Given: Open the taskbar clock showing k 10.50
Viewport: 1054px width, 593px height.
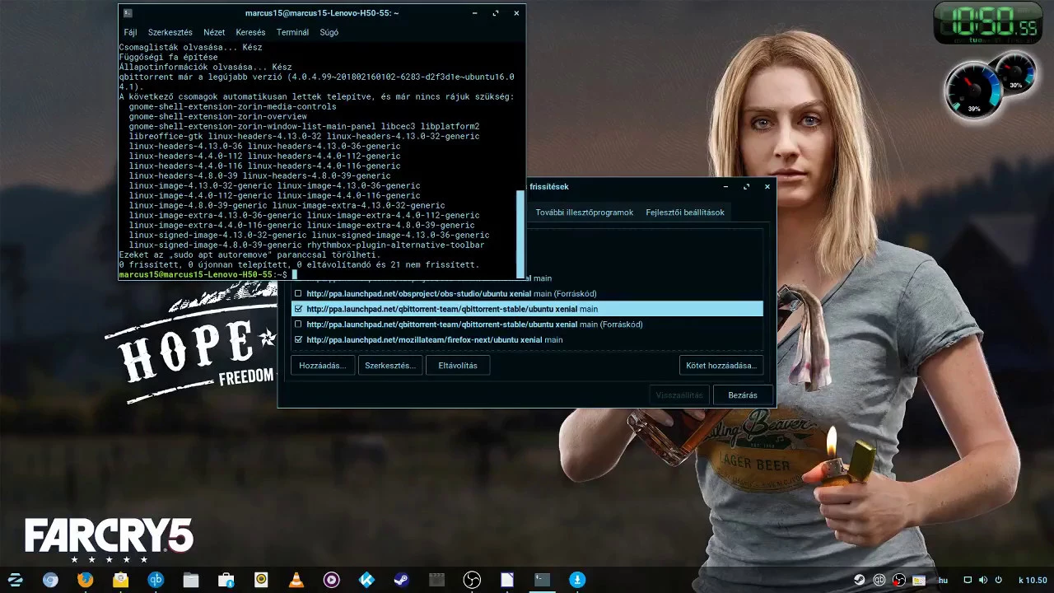Looking at the screenshot, I should [1033, 581].
